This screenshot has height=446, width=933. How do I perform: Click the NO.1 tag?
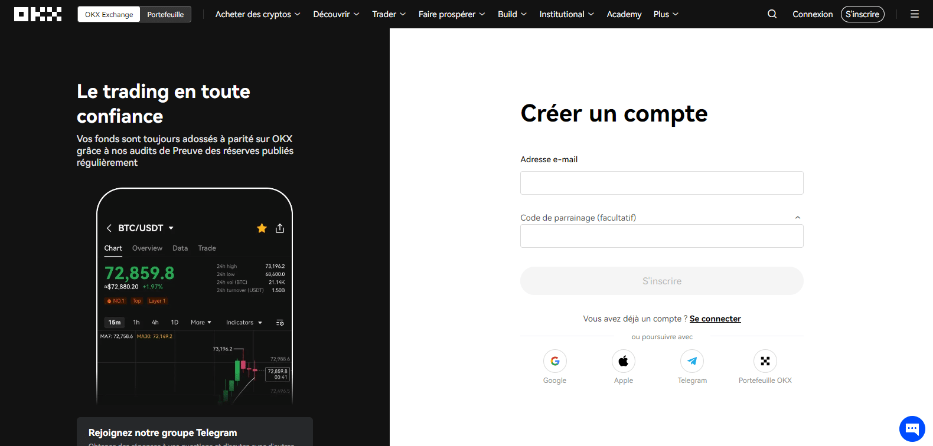pos(116,301)
